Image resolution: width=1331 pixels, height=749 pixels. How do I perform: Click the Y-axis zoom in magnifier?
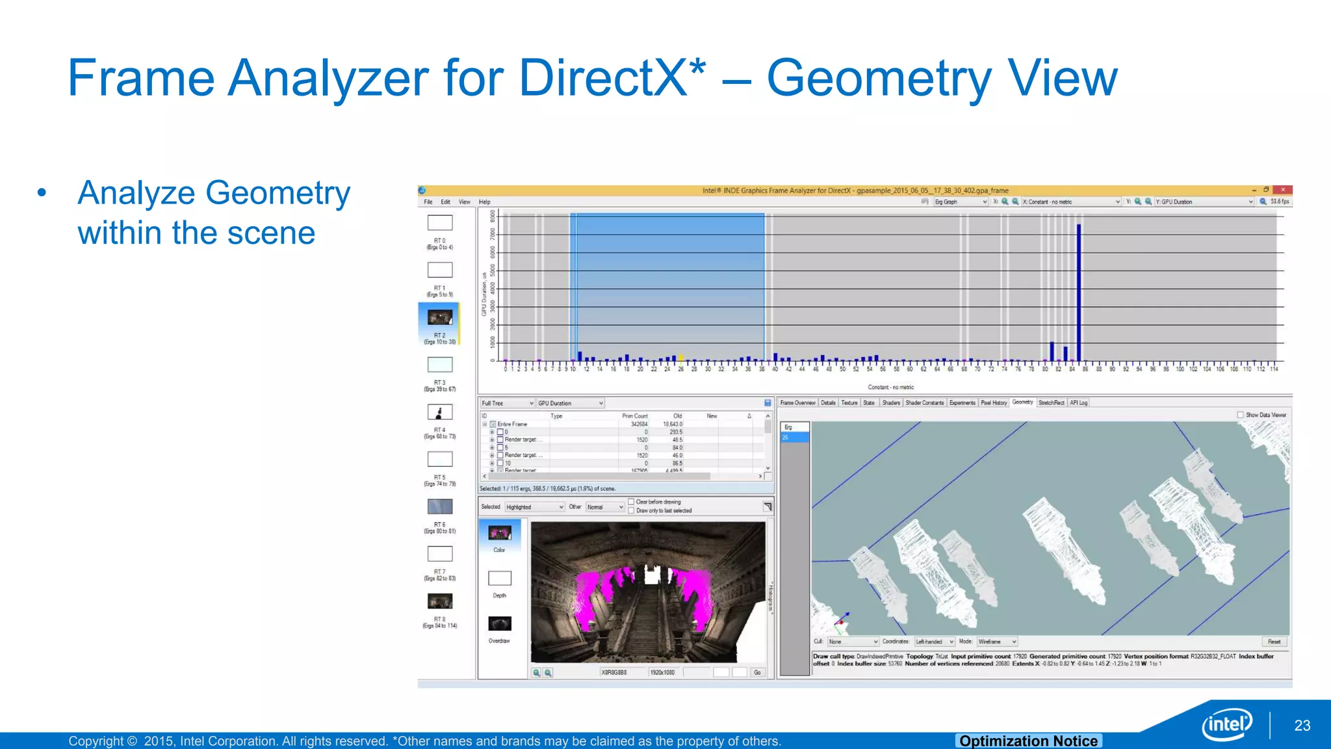click(1138, 202)
